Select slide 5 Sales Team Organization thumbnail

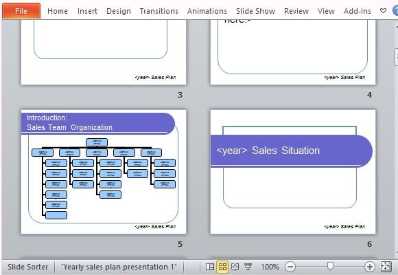coord(104,172)
